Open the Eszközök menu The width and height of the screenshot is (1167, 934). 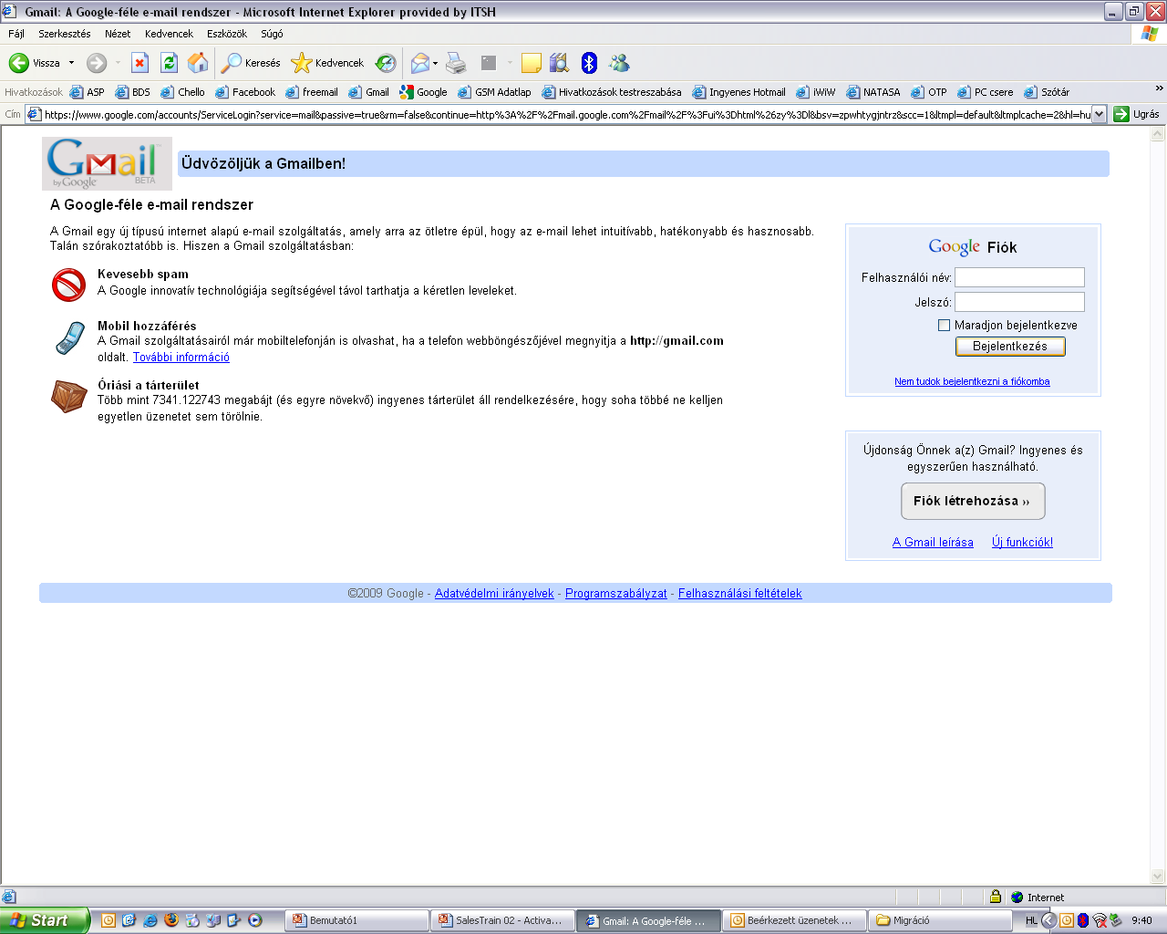coord(227,34)
